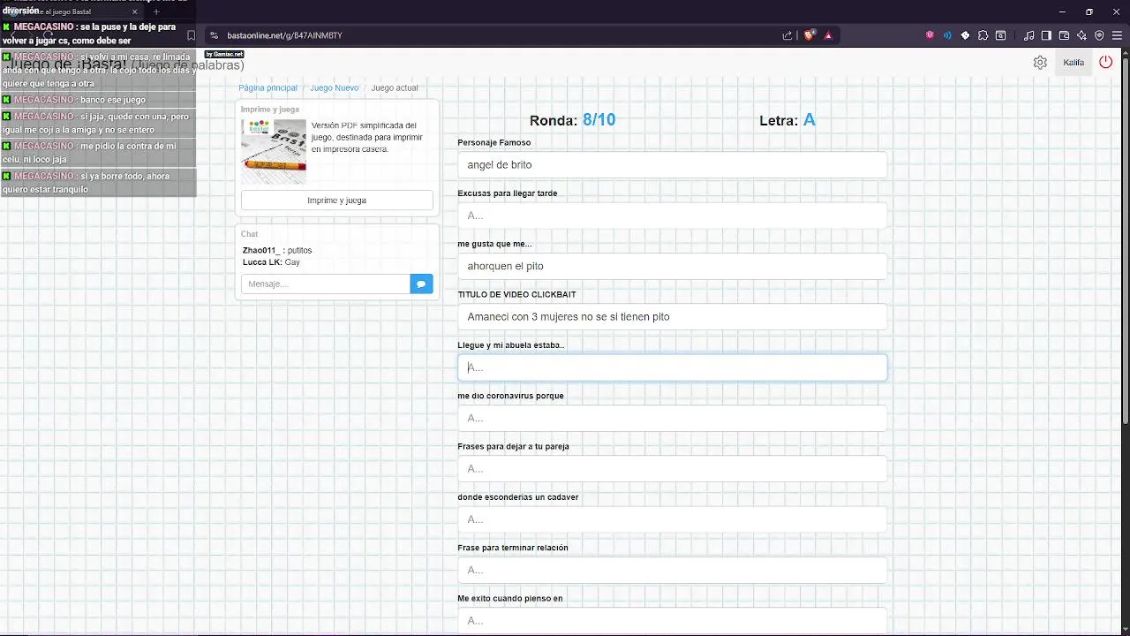Open the 'Juego Nuevo' breadcrumb link

[x=334, y=88]
